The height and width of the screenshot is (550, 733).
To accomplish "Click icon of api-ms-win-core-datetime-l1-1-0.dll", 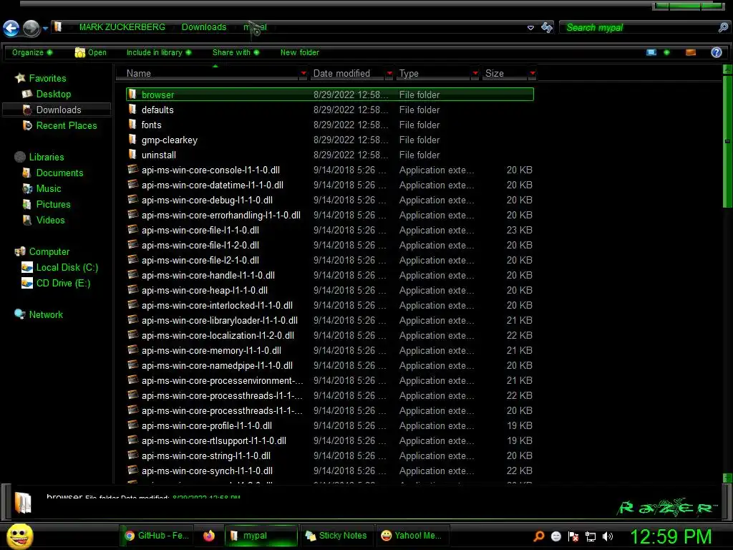I will (132, 185).
